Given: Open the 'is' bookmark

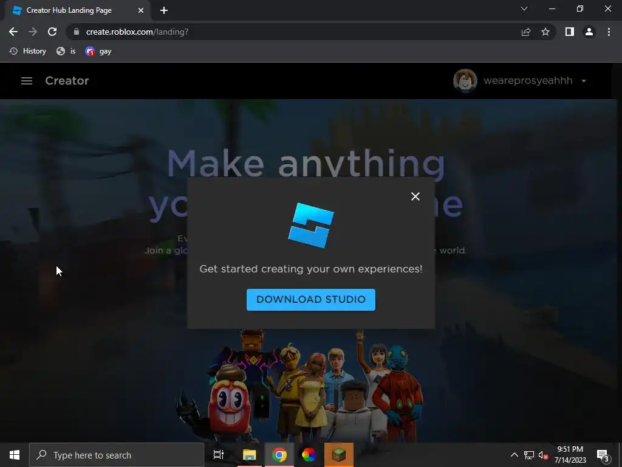Looking at the screenshot, I should tap(66, 51).
